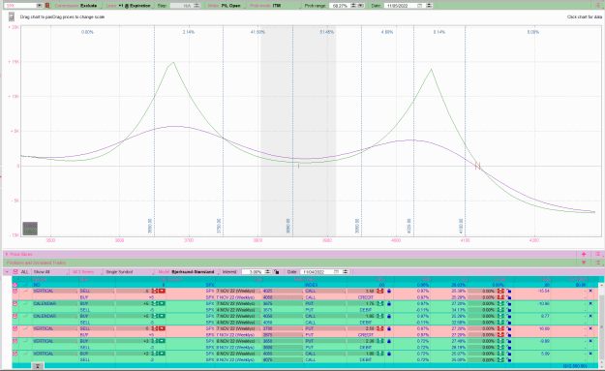Delete the VERTICAL SELL PUT simulated trade
Viewport: 605px width, 371px height.
pos(590,328)
